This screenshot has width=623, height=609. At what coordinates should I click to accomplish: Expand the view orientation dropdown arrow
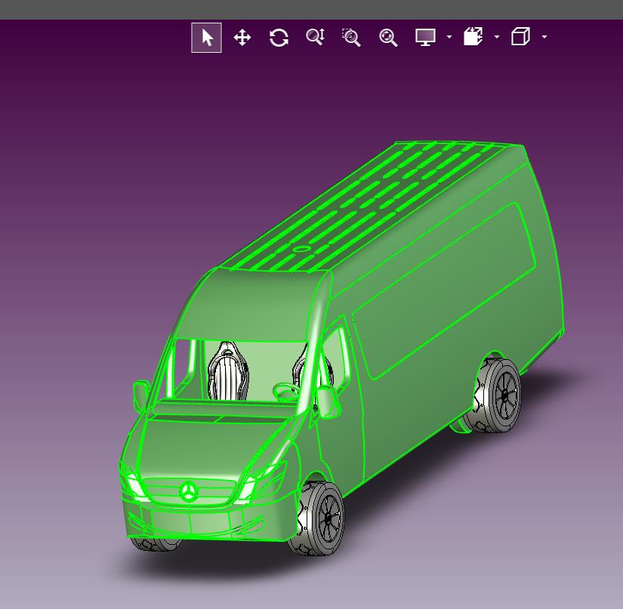click(544, 37)
